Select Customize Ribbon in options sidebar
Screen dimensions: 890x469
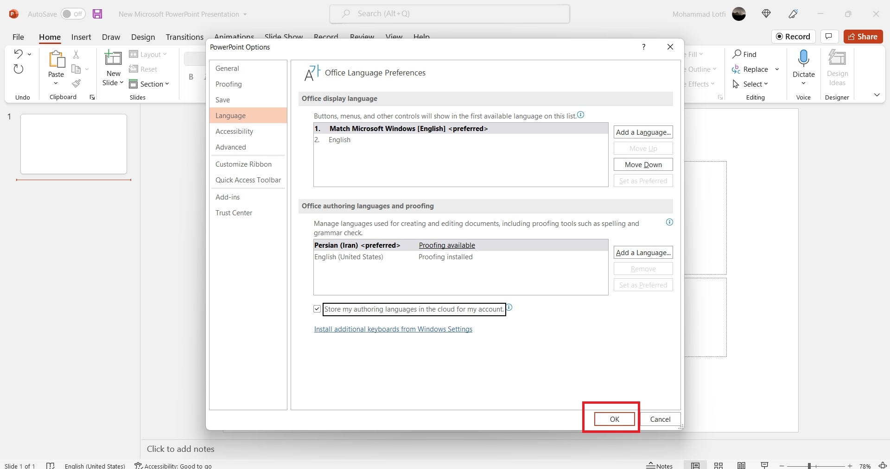click(x=248, y=164)
